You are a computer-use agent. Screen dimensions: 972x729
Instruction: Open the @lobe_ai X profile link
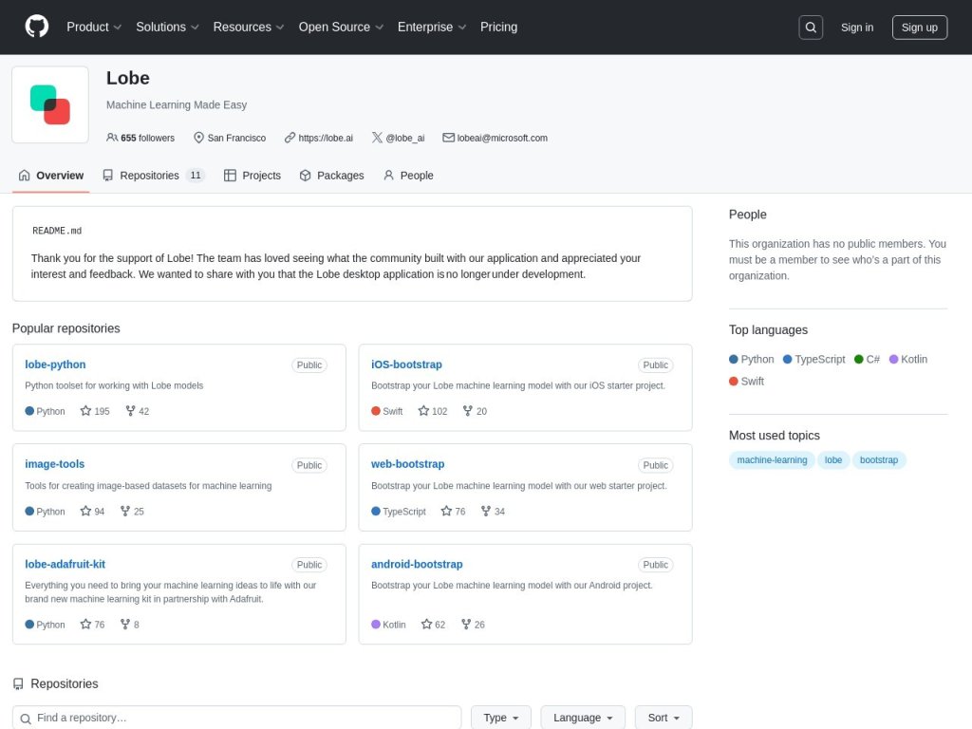[x=404, y=138]
